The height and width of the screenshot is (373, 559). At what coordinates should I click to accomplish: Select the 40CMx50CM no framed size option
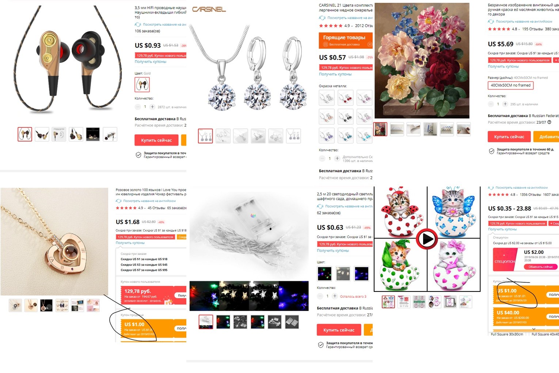(510, 85)
